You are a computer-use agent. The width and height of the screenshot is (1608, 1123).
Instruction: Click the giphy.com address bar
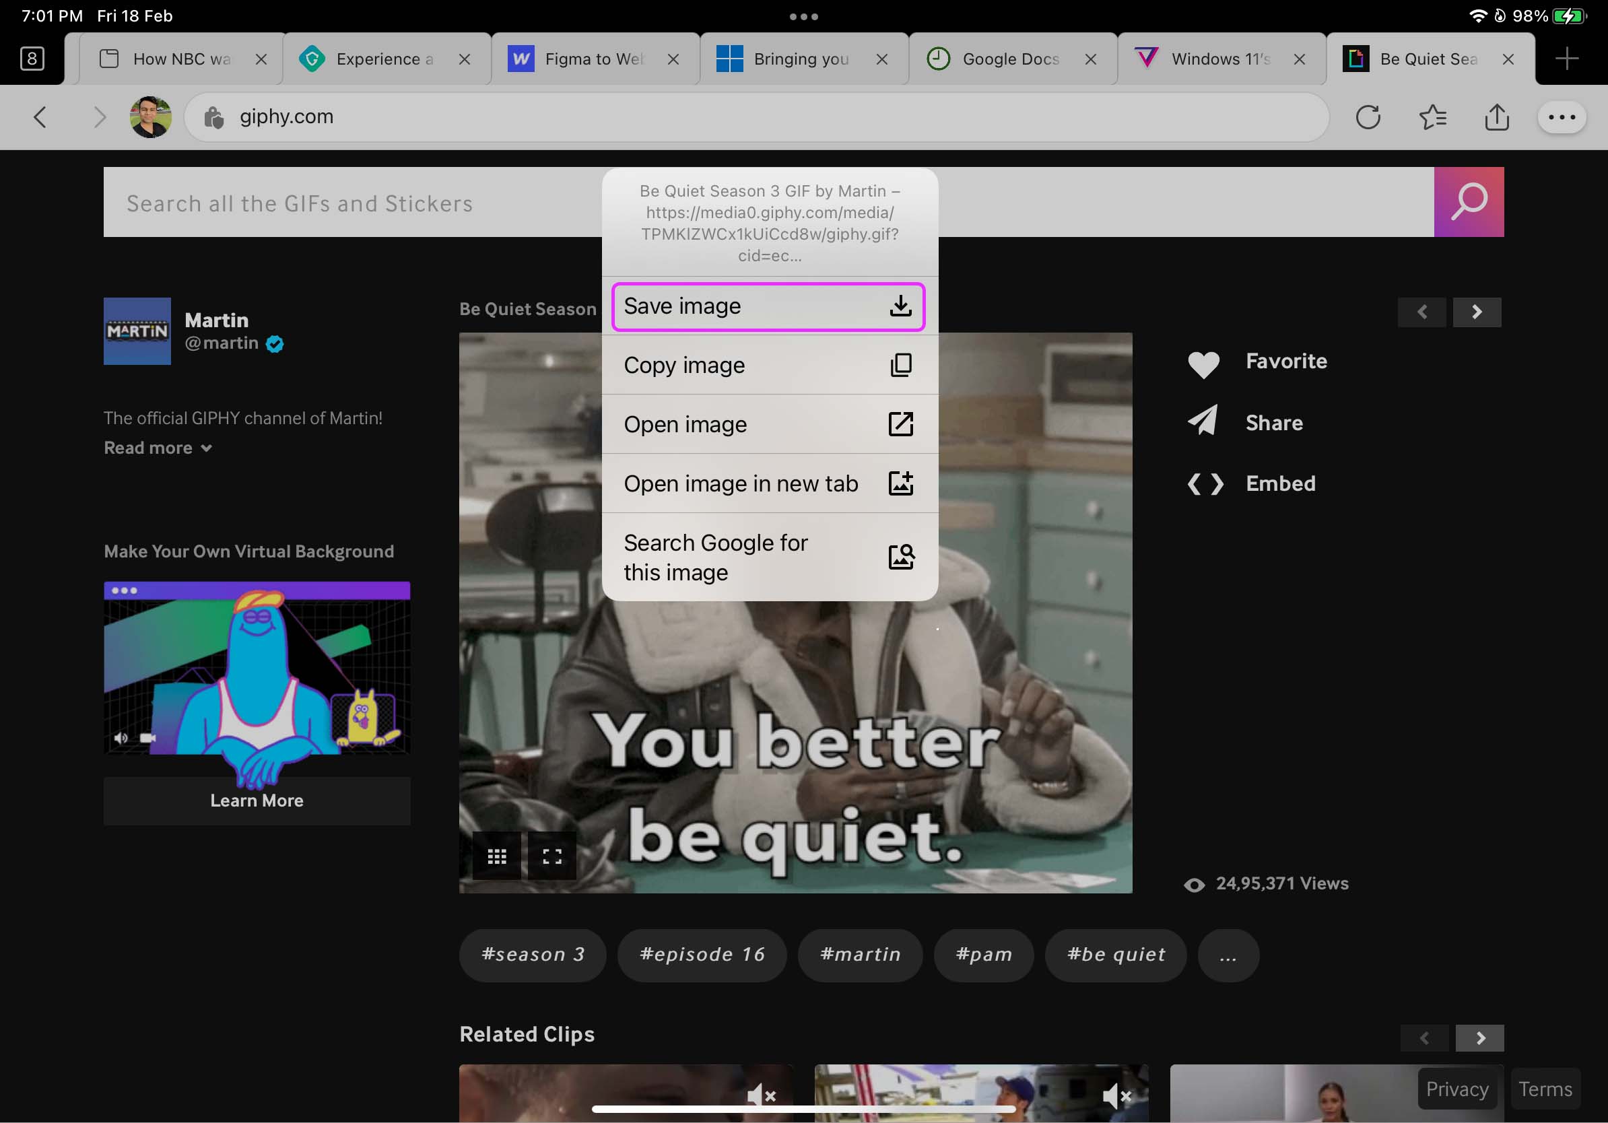pos(756,117)
